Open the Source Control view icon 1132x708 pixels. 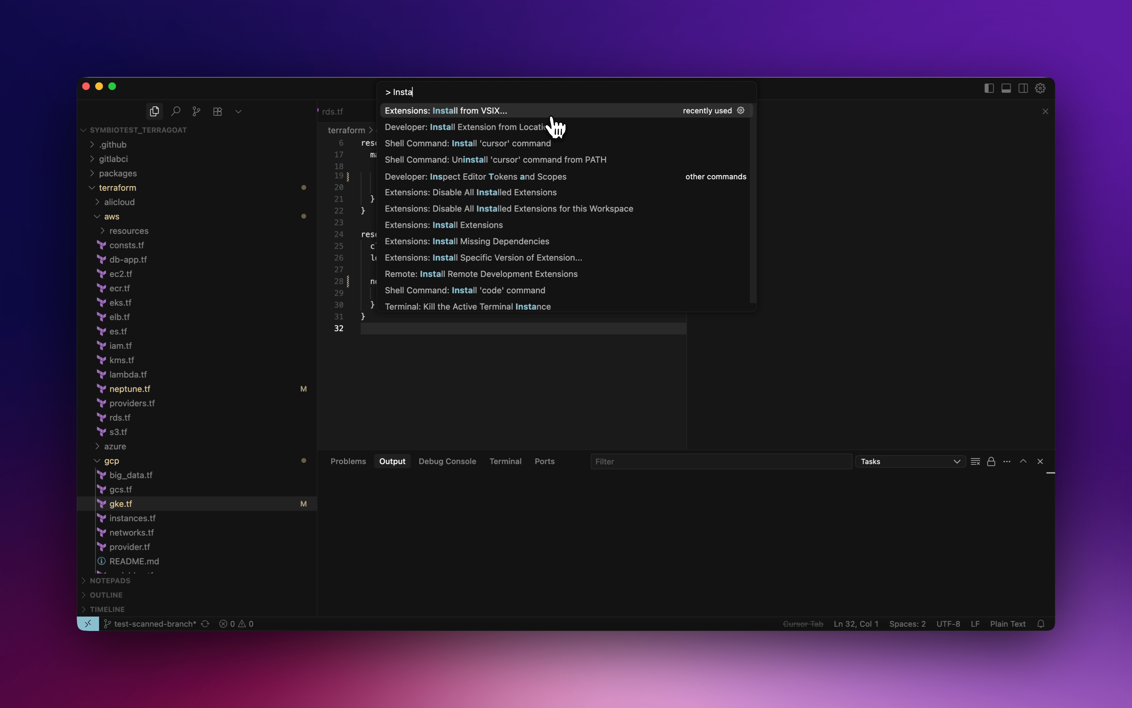click(196, 111)
